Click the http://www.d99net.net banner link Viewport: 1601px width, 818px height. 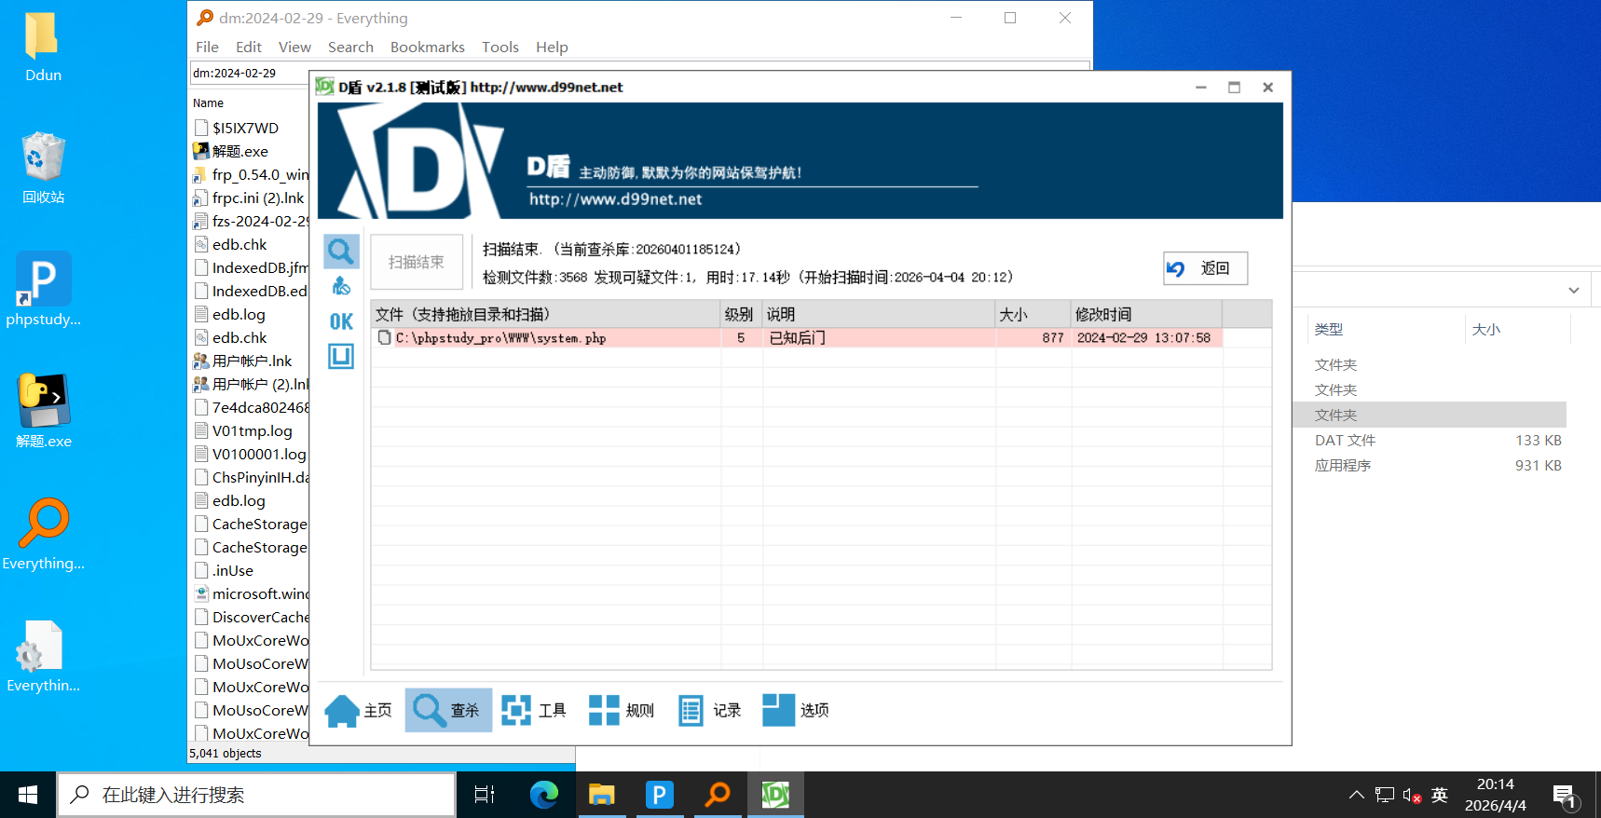[x=615, y=199]
